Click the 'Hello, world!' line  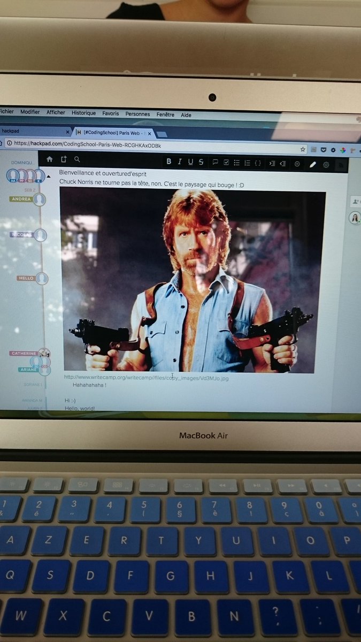click(80, 408)
